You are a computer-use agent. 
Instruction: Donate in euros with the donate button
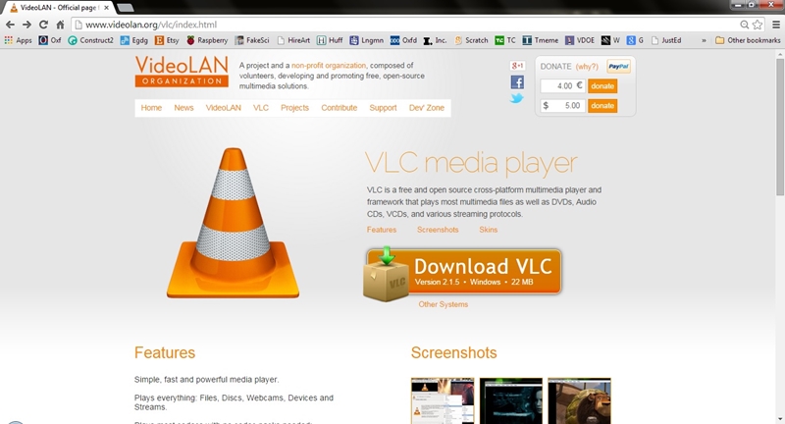(x=602, y=86)
